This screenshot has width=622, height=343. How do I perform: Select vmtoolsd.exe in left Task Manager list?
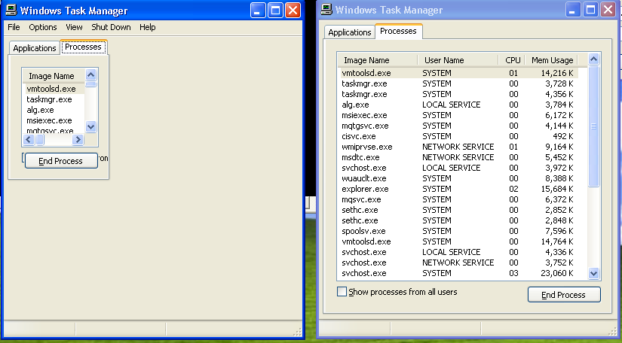(x=54, y=89)
